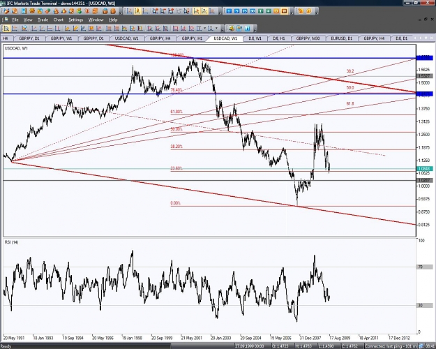Screen dimensions: 436x349
Task: Click the first zoom magnifier chart icon
Action: pyautogui.click(x=155, y=11)
